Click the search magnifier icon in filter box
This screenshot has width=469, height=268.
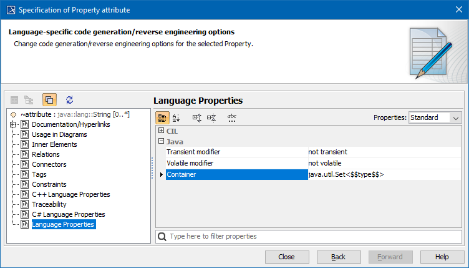[x=163, y=237]
